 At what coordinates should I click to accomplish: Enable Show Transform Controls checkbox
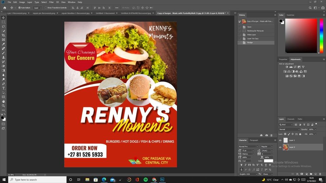coord(46,7)
